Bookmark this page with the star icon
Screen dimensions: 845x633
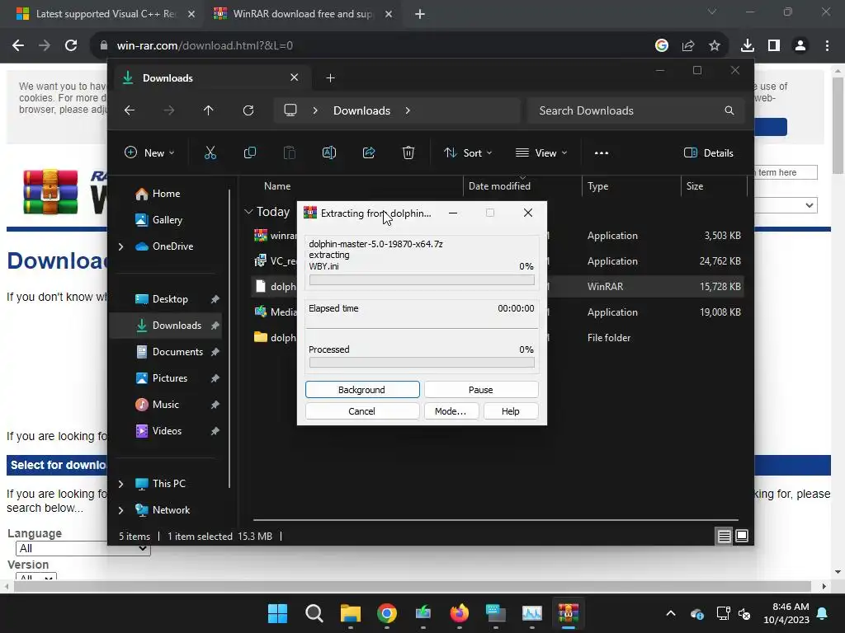715,46
